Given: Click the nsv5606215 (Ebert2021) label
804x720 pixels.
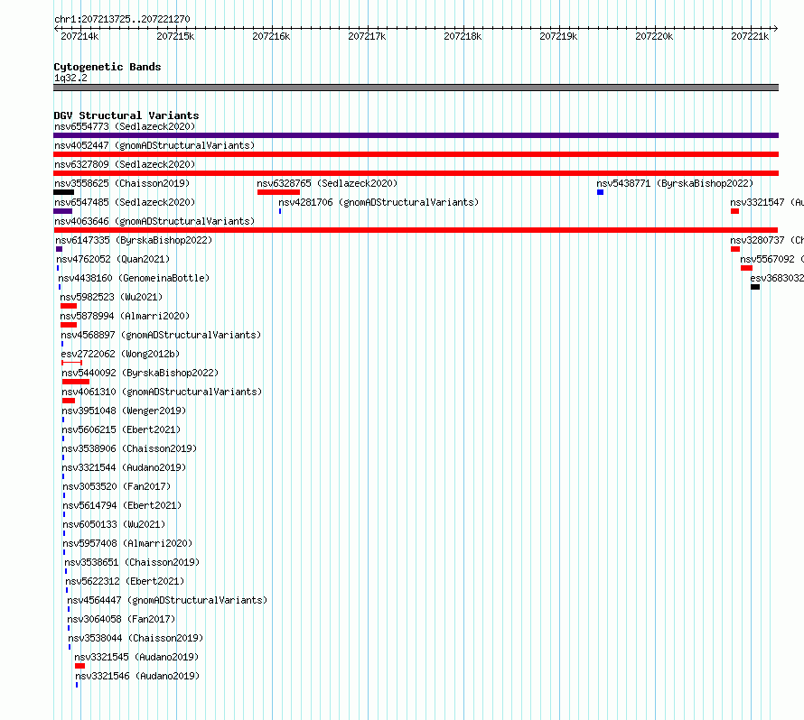Looking at the screenshot, I should point(122,429).
